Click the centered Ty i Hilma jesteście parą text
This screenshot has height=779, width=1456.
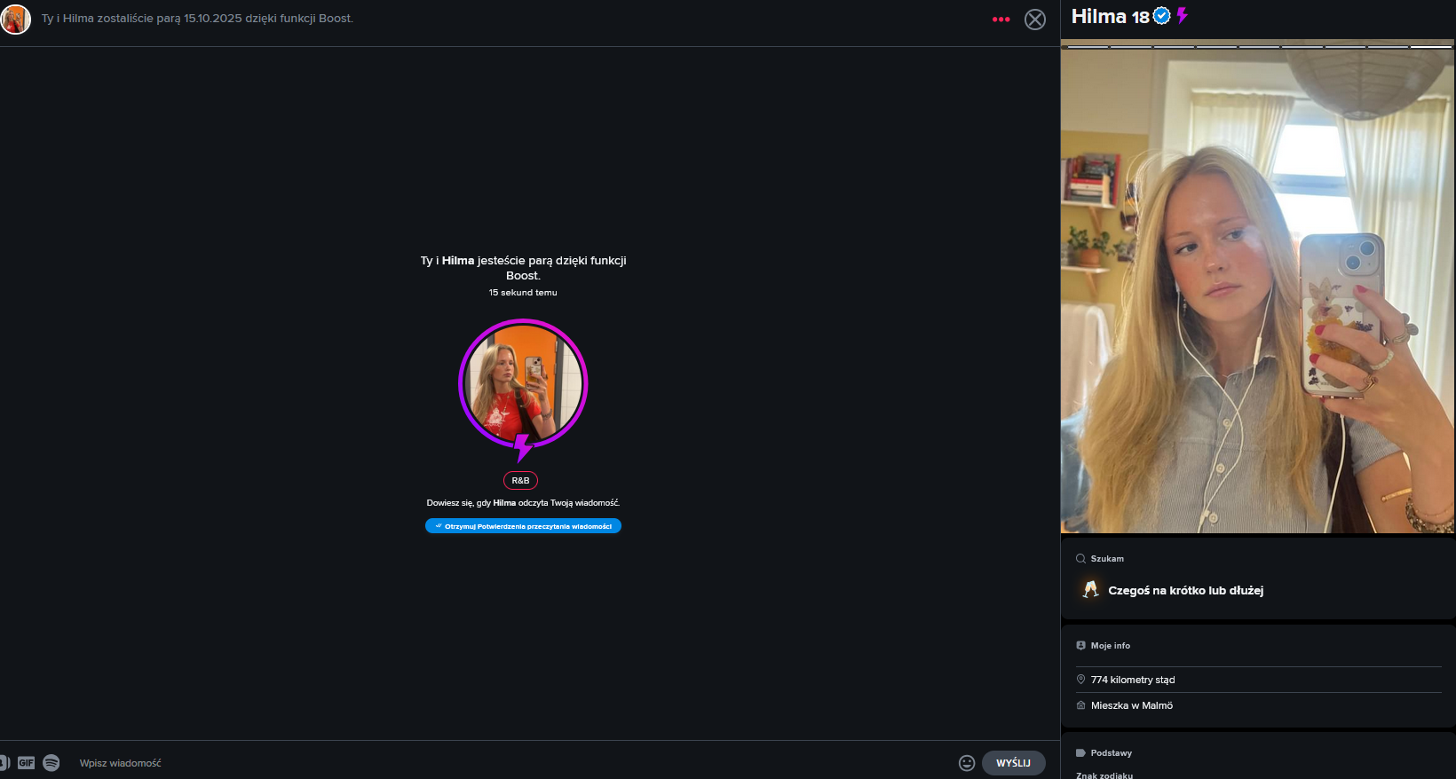[523, 268]
